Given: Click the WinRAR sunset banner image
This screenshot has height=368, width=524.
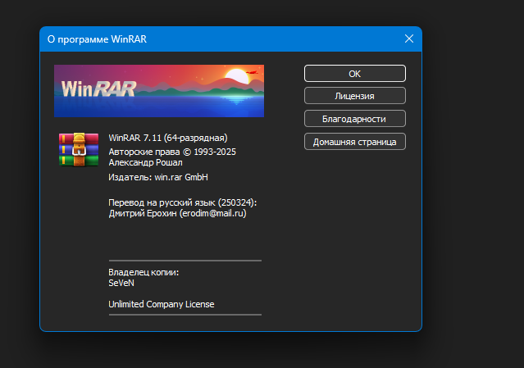Looking at the screenshot, I should coord(159,91).
